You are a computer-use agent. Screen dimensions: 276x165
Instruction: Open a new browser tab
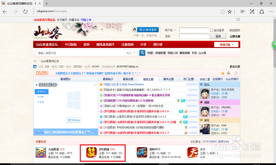[x=47, y=4]
